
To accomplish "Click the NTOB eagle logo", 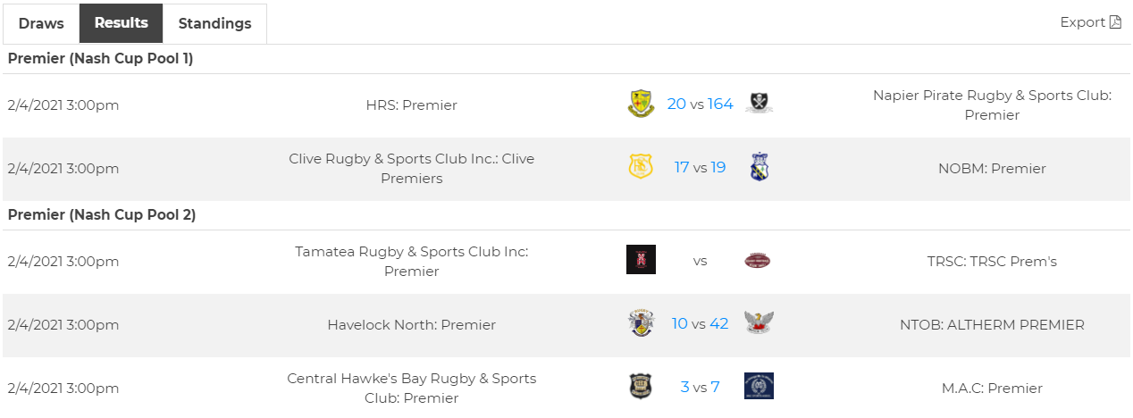I will [759, 323].
